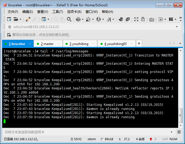Screen dimensions: 185x144
Task: Open the session Properties gear icon
Action: click(44, 19)
